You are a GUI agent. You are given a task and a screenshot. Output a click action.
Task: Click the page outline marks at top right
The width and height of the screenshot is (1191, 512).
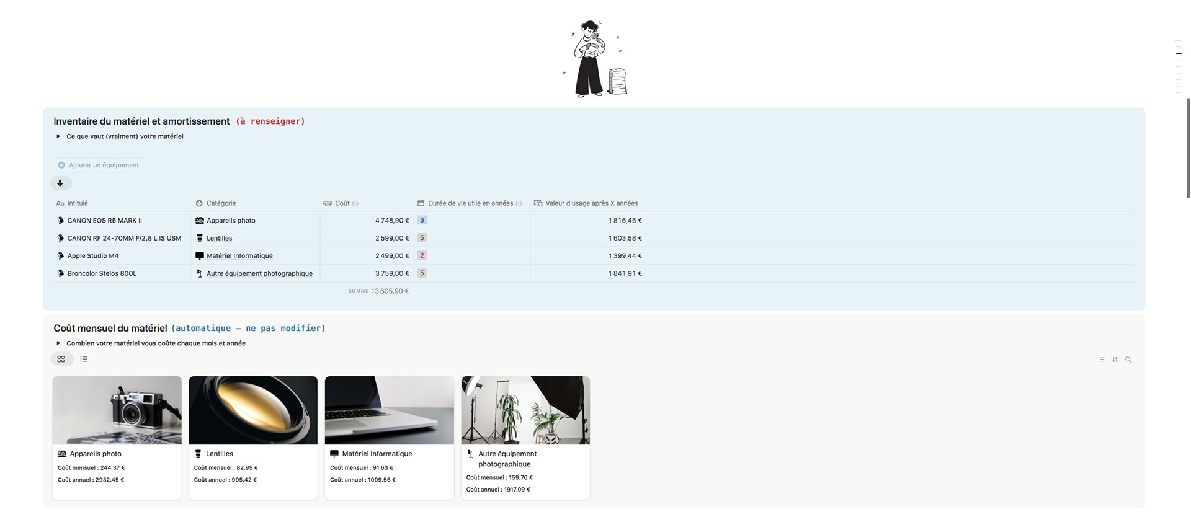[x=1179, y=66]
